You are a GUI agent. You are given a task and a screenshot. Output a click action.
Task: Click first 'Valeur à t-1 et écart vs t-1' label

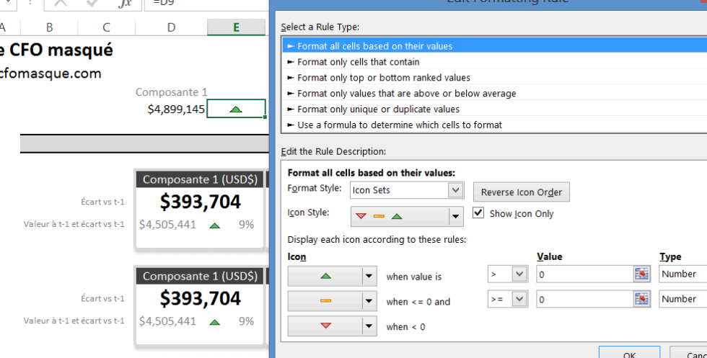click(x=74, y=224)
